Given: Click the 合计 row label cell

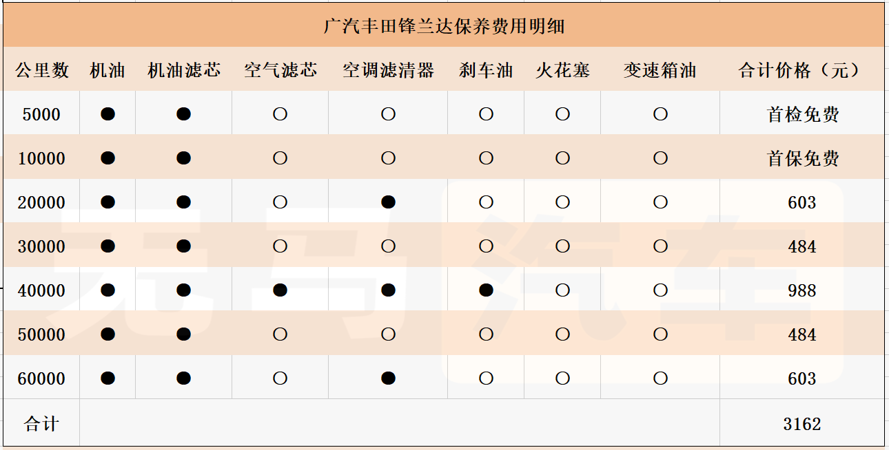Looking at the screenshot, I should coord(42,424).
